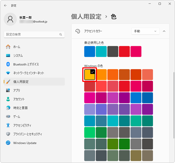The width and height of the screenshot is (175, 163).
Task: Pick the recent pink color swatch
Action: tap(136, 51)
